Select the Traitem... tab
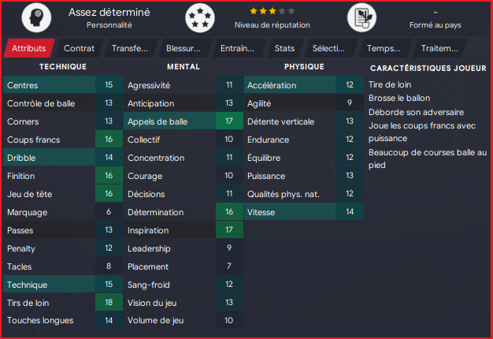Image resolution: width=493 pixels, height=339 pixels. coord(439,48)
